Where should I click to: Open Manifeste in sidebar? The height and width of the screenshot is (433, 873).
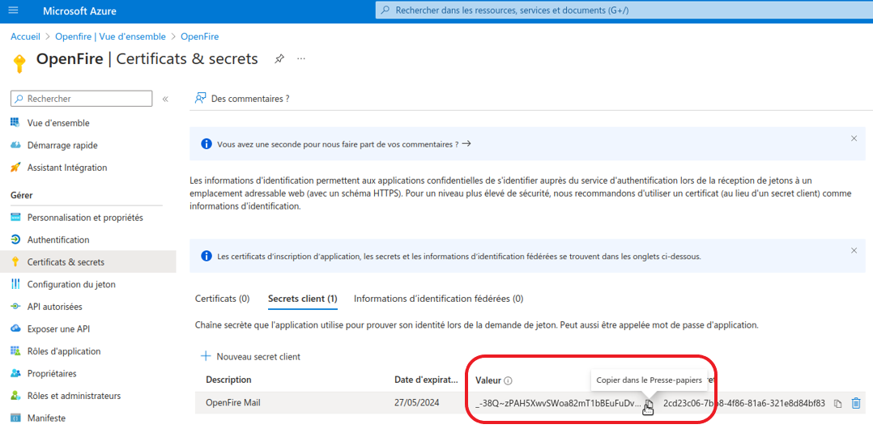[x=46, y=418]
